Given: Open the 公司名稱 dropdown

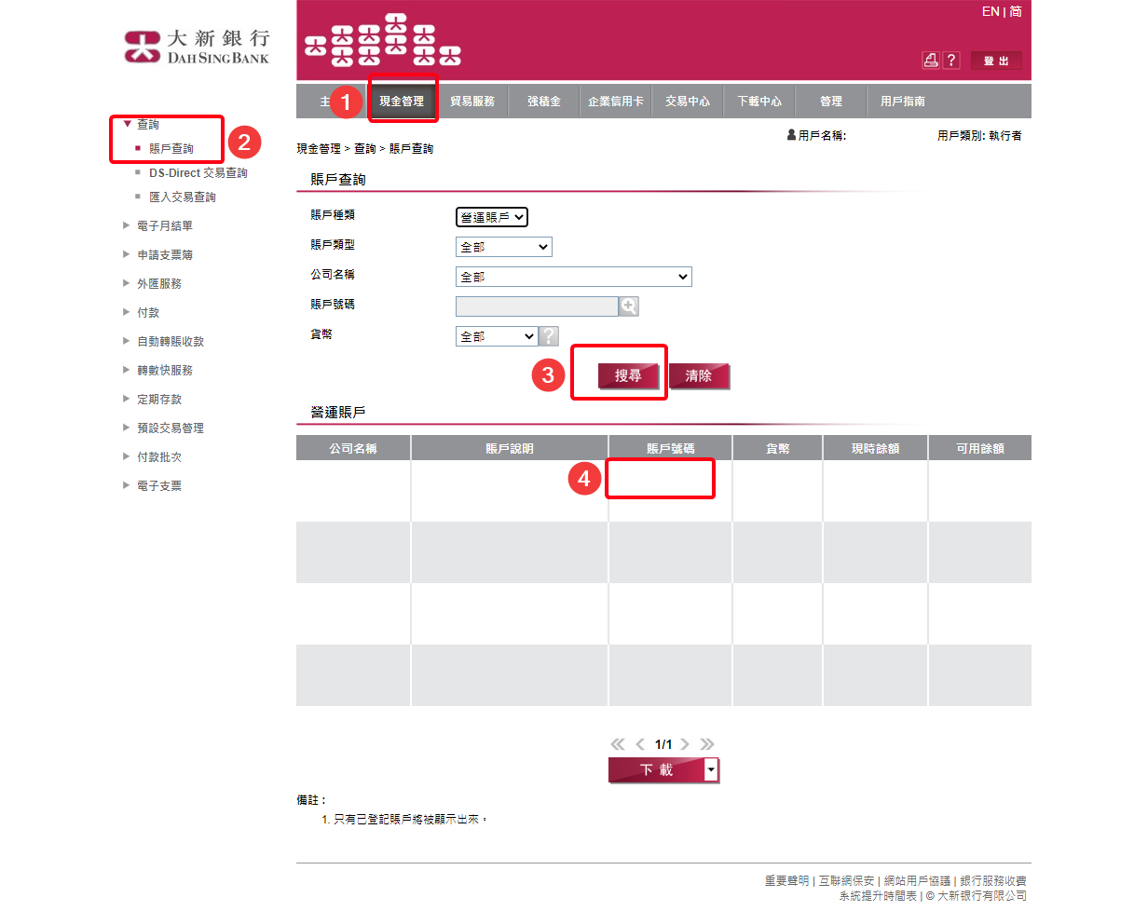Looking at the screenshot, I should 573,277.
